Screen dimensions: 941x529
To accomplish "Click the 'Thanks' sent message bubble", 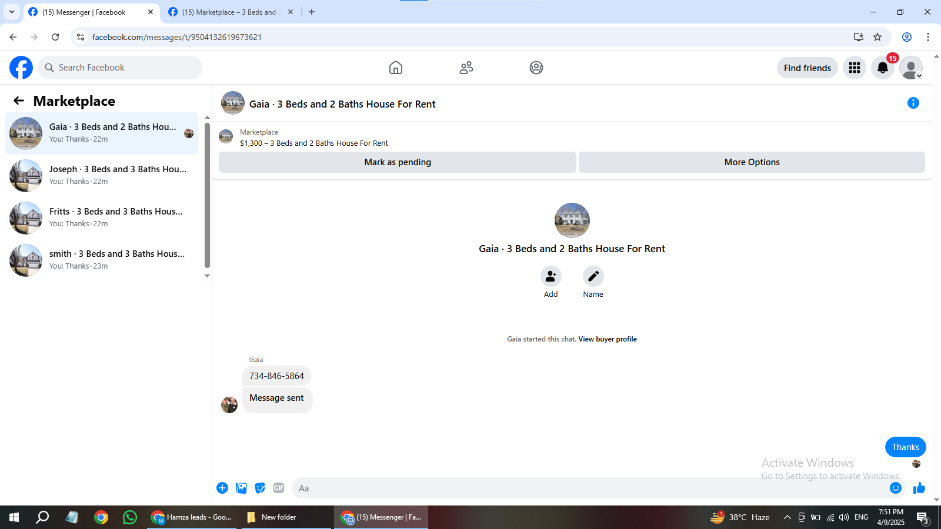I will 906,447.
